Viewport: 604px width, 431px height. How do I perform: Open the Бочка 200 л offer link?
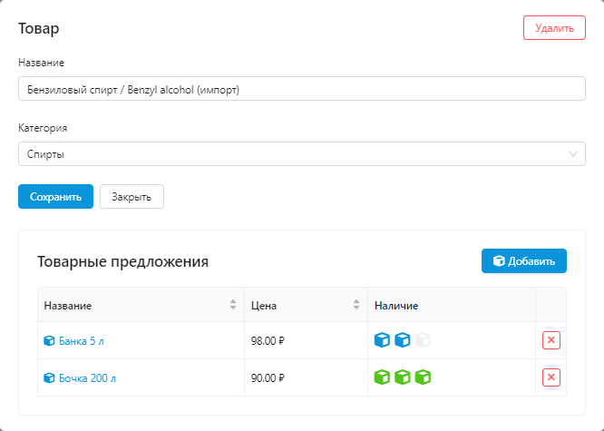point(90,378)
